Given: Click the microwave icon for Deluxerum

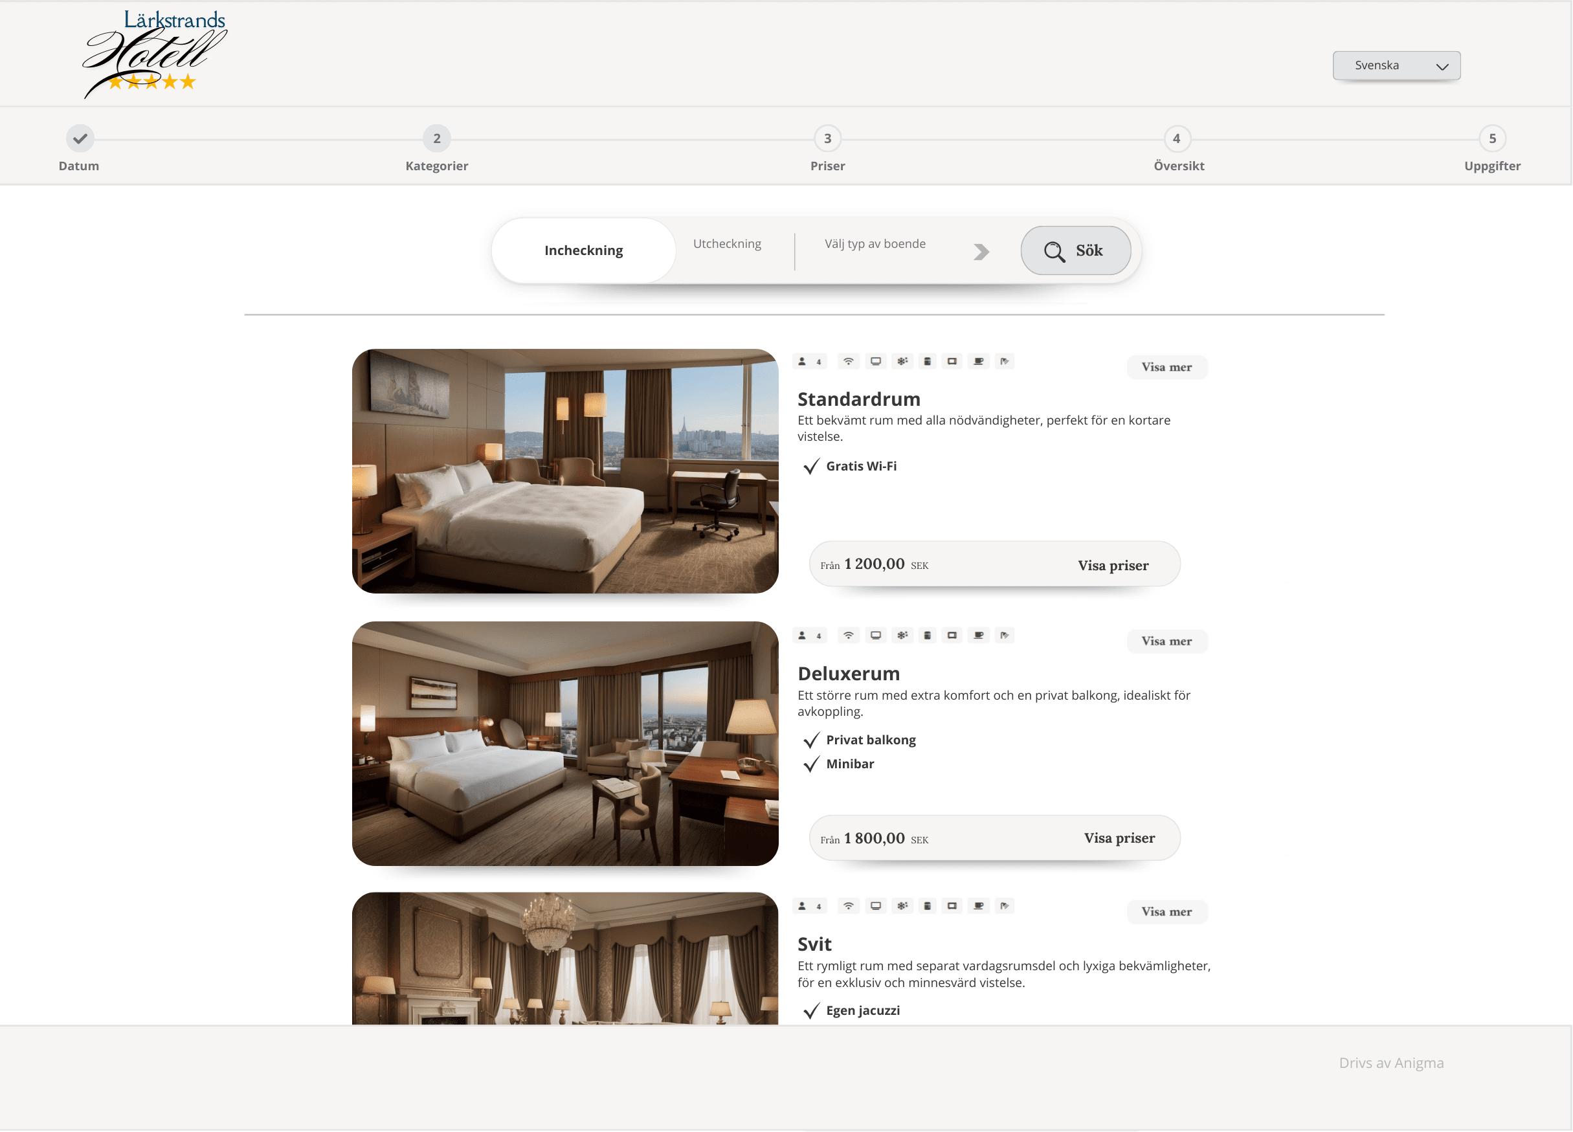Looking at the screenshot, I should tap(952, 636).
